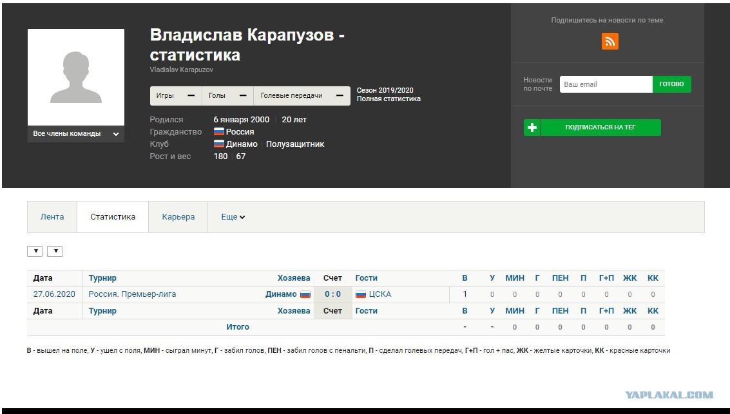Click the Ваш email input field
The width and height of the screenshot is (730, 414).
pos(606,84)
